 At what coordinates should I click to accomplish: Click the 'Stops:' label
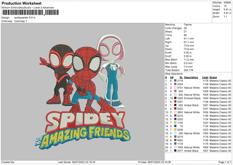tap(169, 32)
